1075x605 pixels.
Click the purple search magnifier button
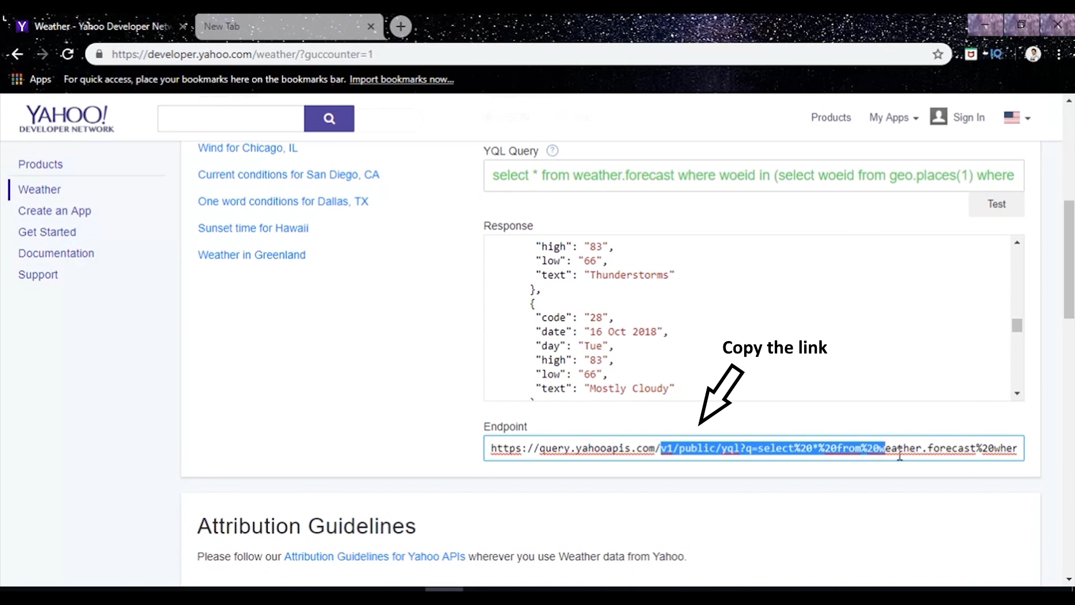click(x=329, y=119)
